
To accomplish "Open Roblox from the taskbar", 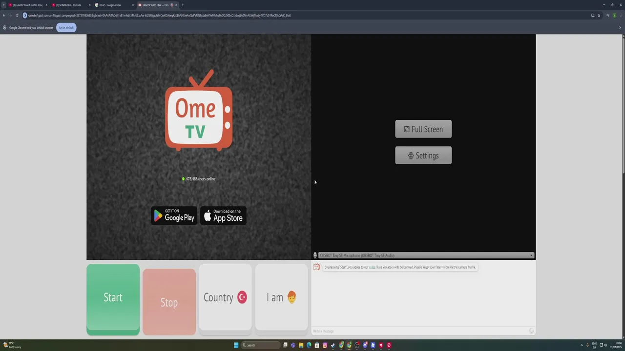I will (373, 345).
